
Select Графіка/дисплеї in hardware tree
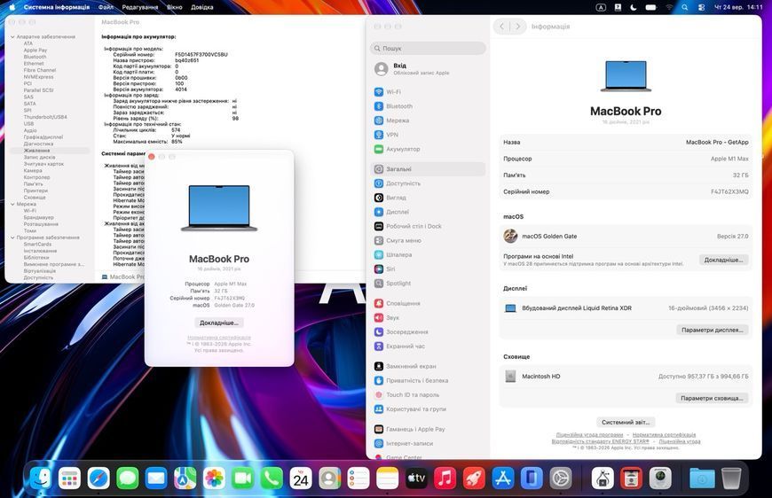click(43, 137)
